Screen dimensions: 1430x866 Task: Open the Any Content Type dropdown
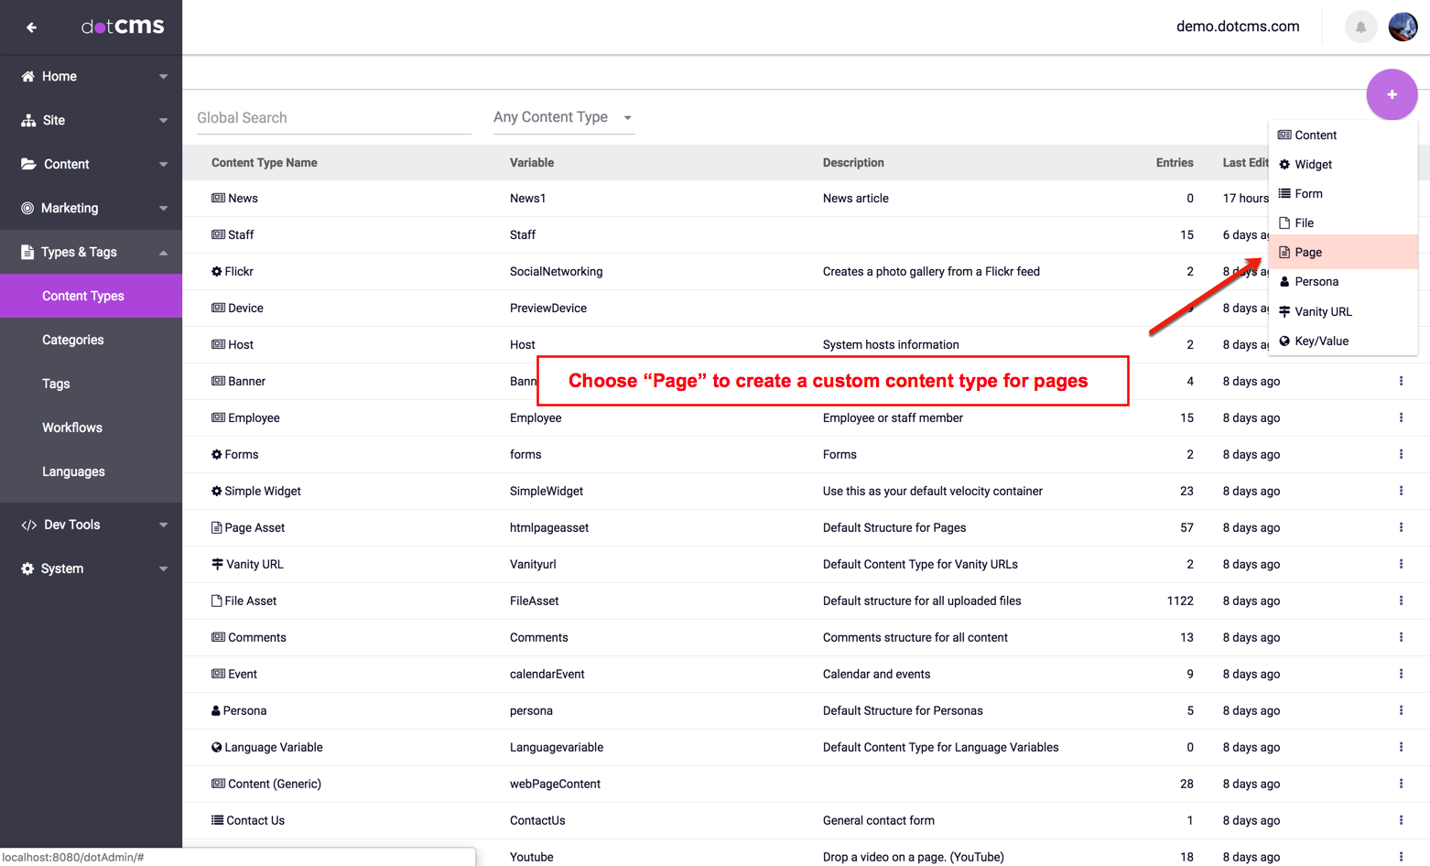(x=563, y=117)
